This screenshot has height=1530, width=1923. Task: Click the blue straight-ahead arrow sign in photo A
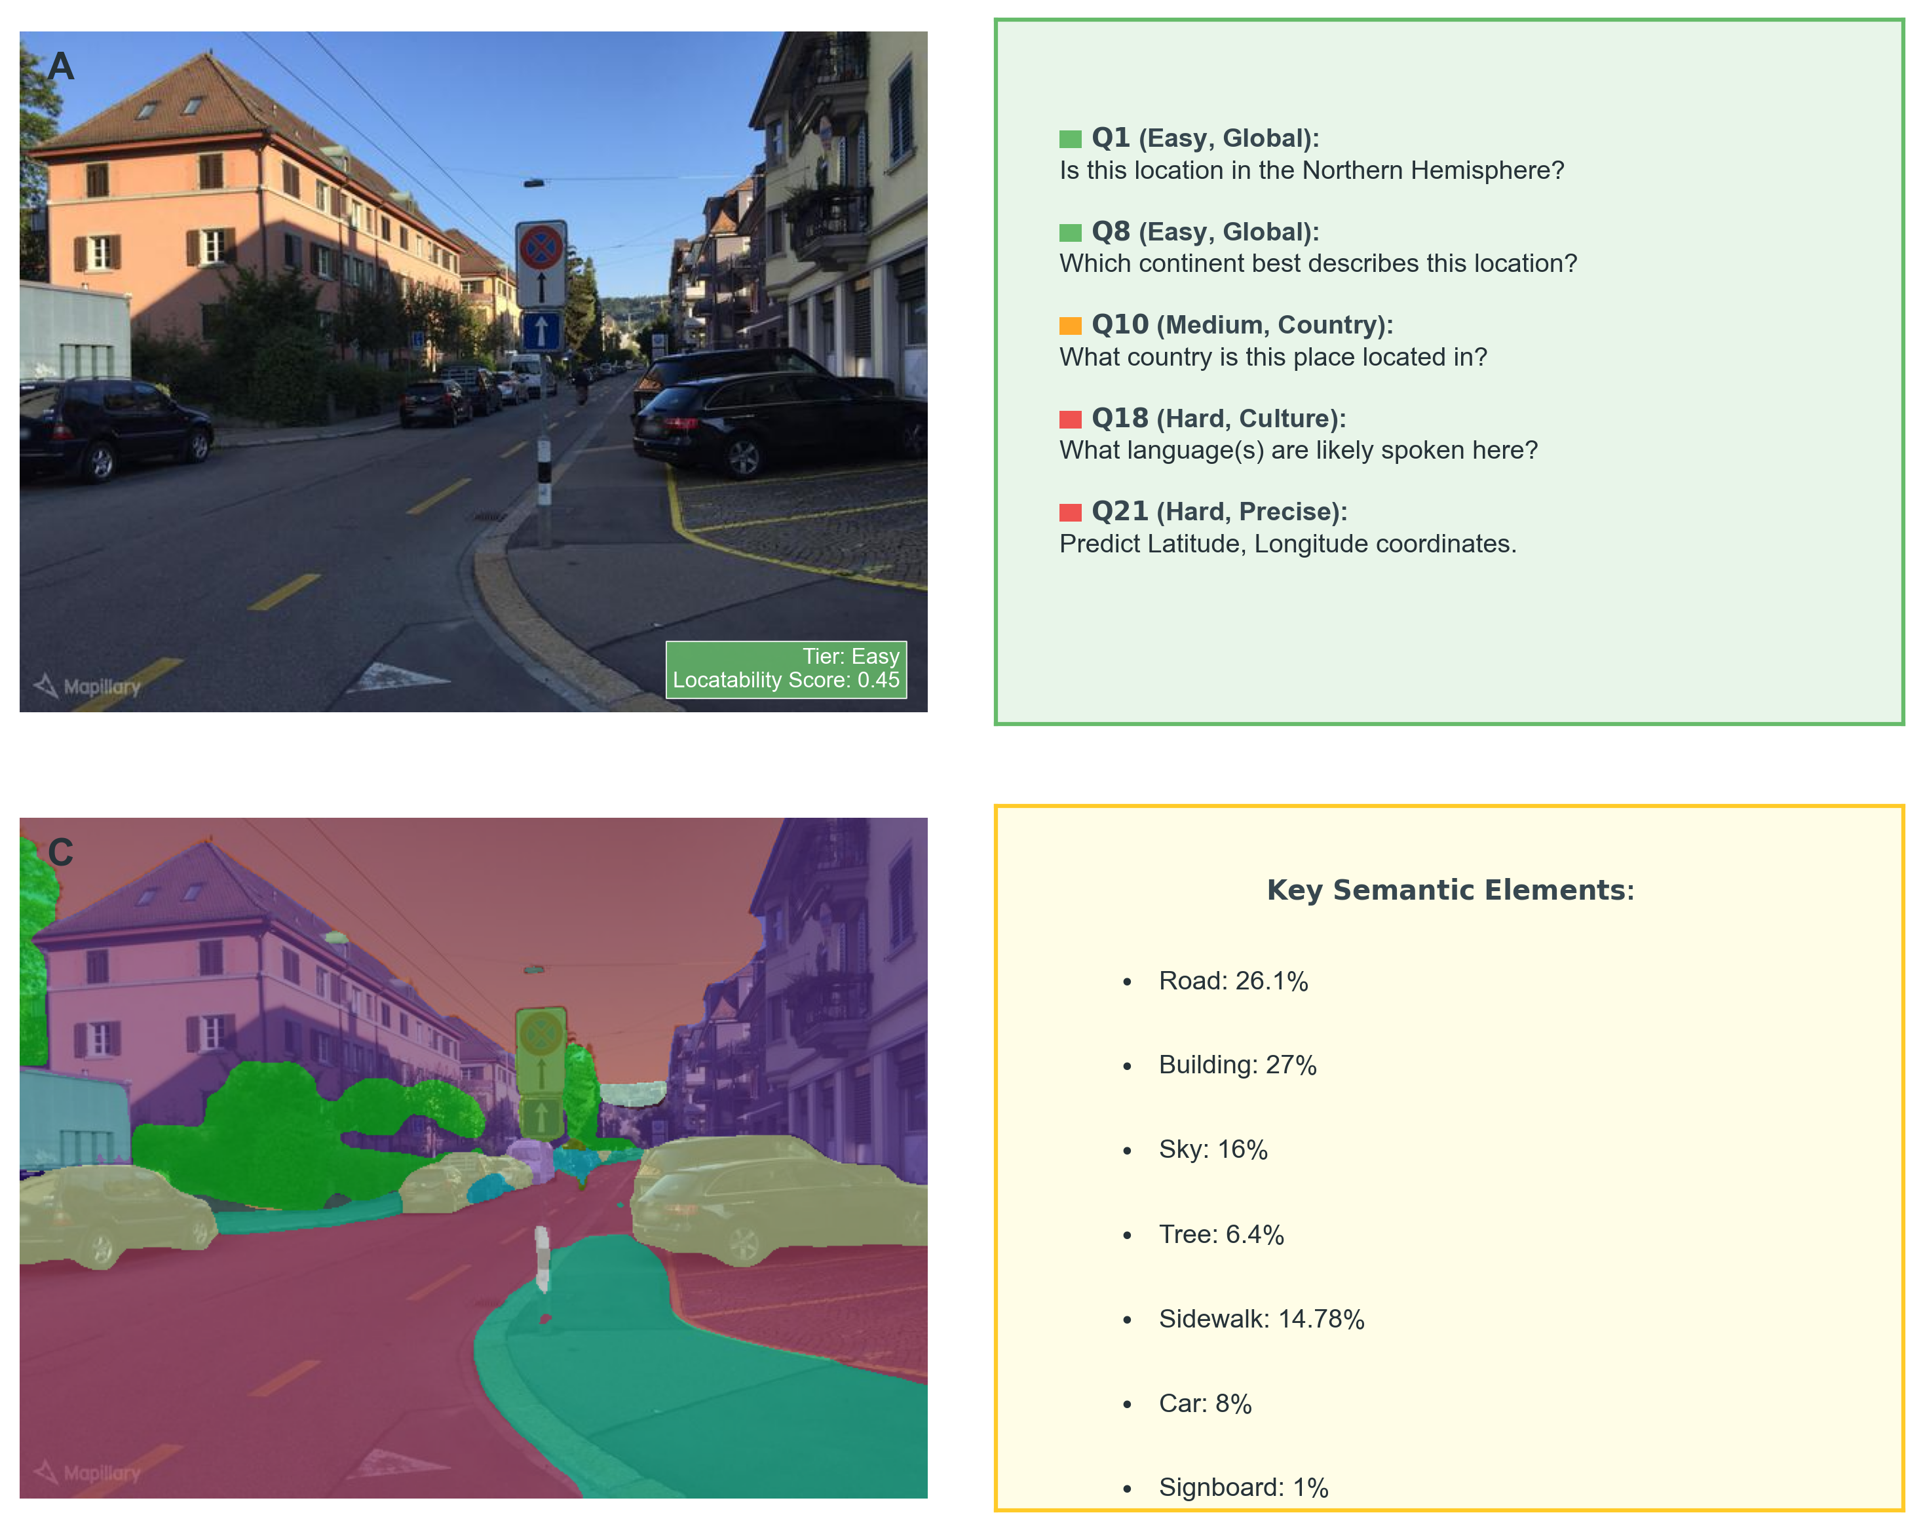541,331
